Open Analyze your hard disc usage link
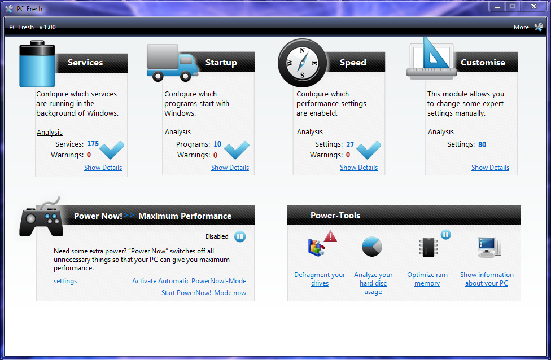The width and height of the screenshot is (551, 360). 373,283
